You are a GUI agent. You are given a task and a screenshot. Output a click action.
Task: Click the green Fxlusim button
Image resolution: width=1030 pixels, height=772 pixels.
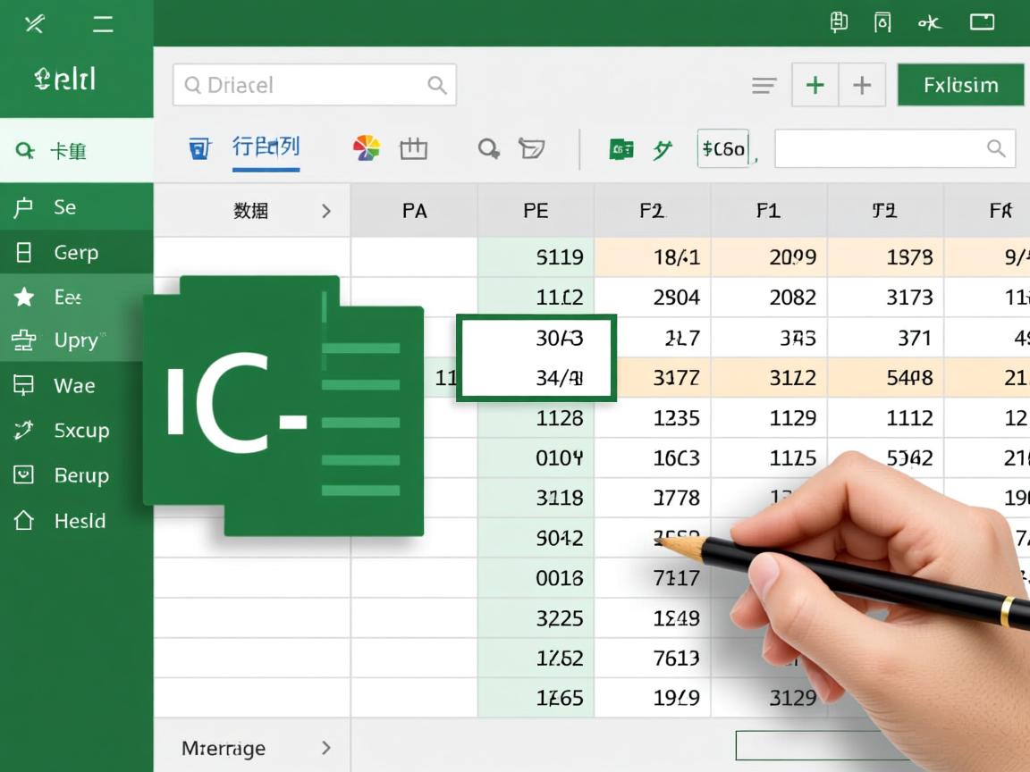coord(960,86)
